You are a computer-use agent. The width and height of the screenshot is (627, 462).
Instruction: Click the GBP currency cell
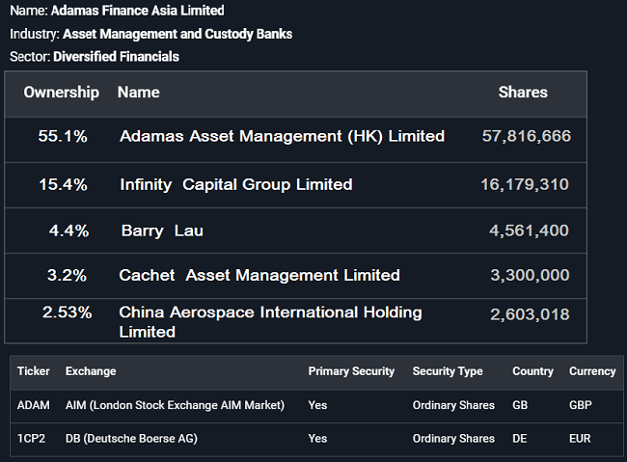pyautogui.click(x=580, y=405)
